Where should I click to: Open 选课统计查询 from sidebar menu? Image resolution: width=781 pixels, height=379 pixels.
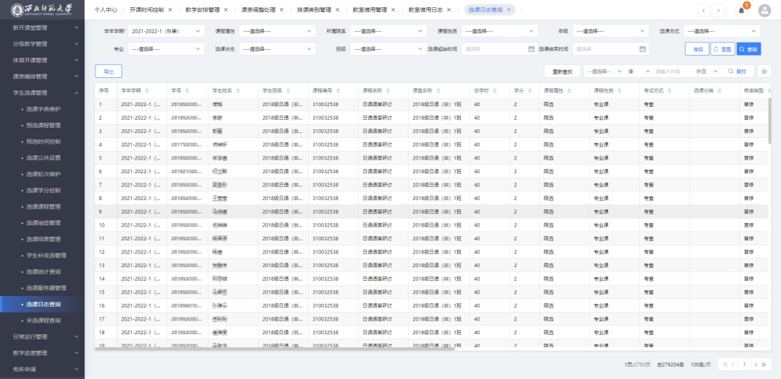43,271
